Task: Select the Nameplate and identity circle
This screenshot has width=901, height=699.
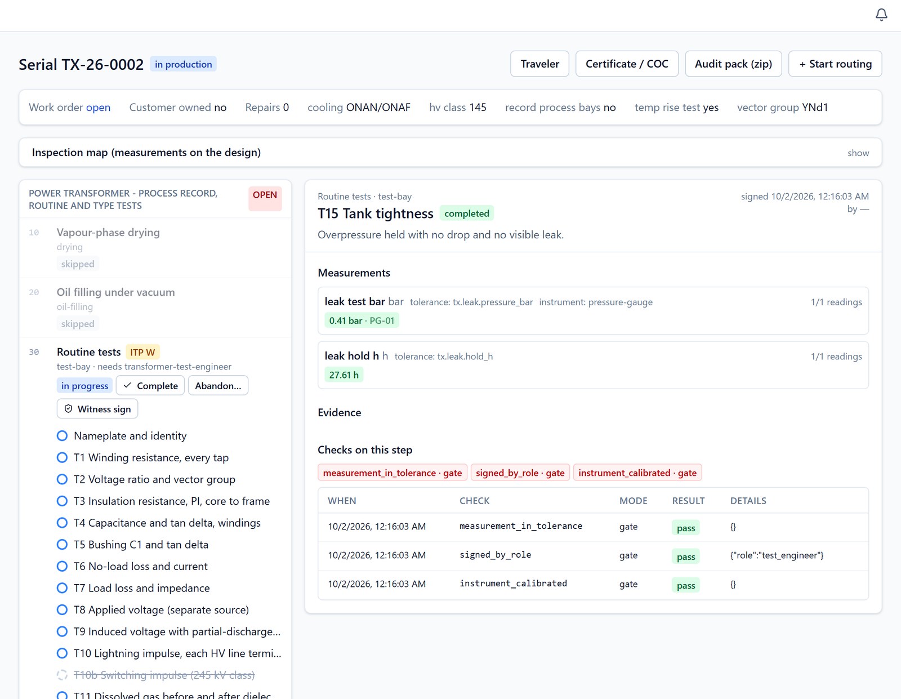Action: [62, 436]
